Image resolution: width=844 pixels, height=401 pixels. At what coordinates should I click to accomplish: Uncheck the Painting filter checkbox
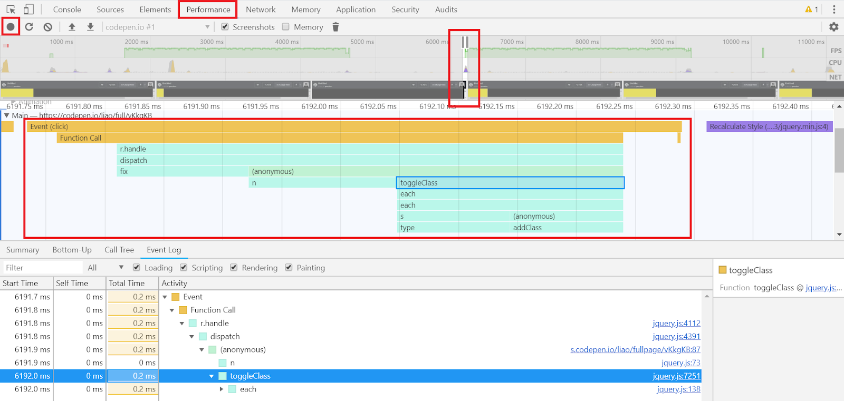(289, 268)
